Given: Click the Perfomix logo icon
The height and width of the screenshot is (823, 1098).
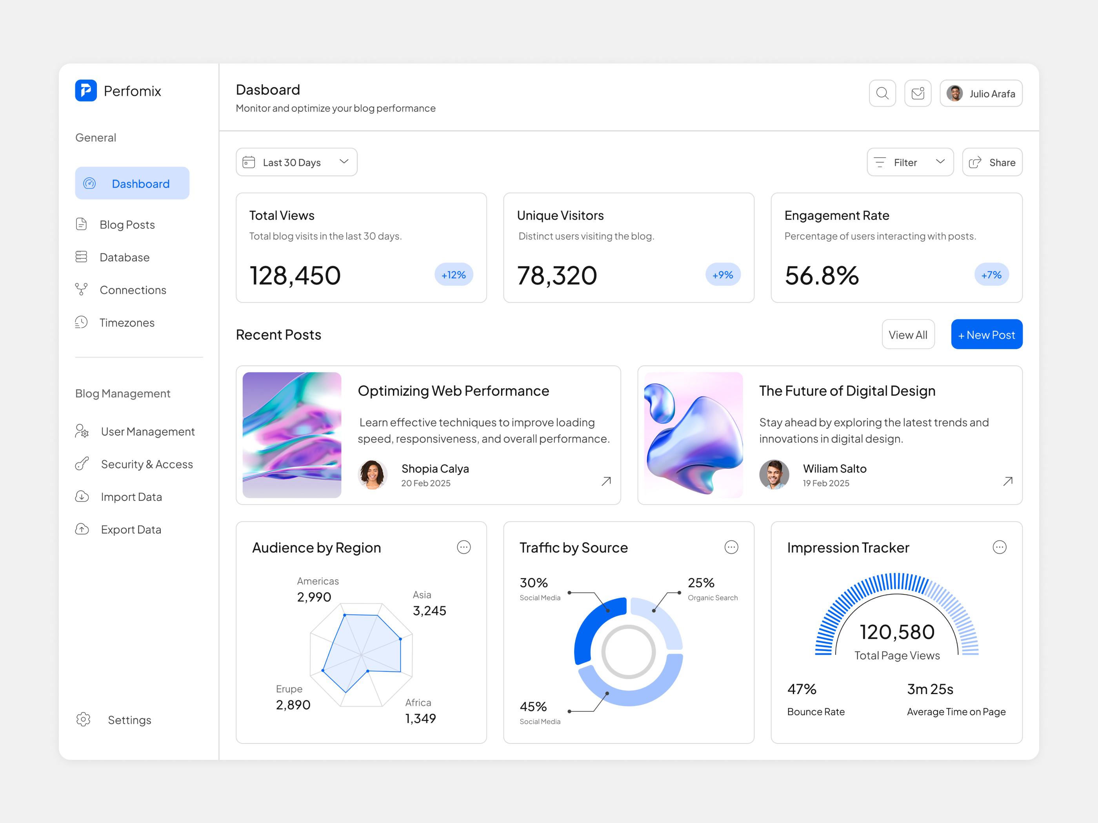Looking at the screenshot, I should (x=85, y=91).
